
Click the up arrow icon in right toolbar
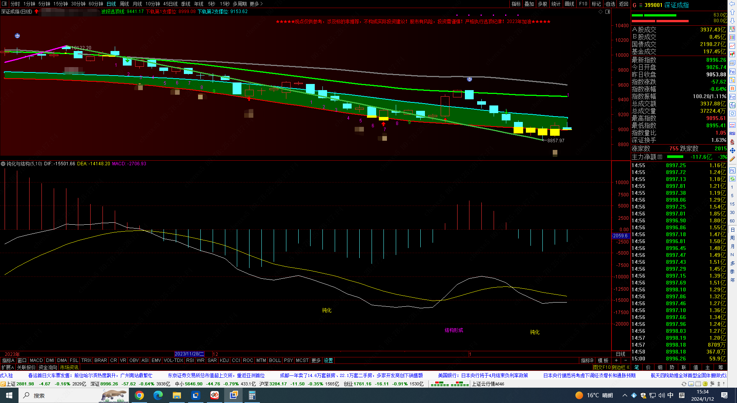pos(732,12)
